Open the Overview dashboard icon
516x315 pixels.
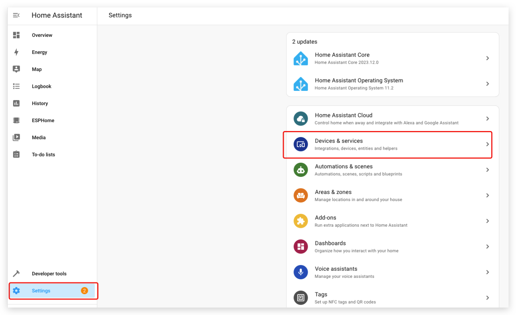tap(16, 35)
